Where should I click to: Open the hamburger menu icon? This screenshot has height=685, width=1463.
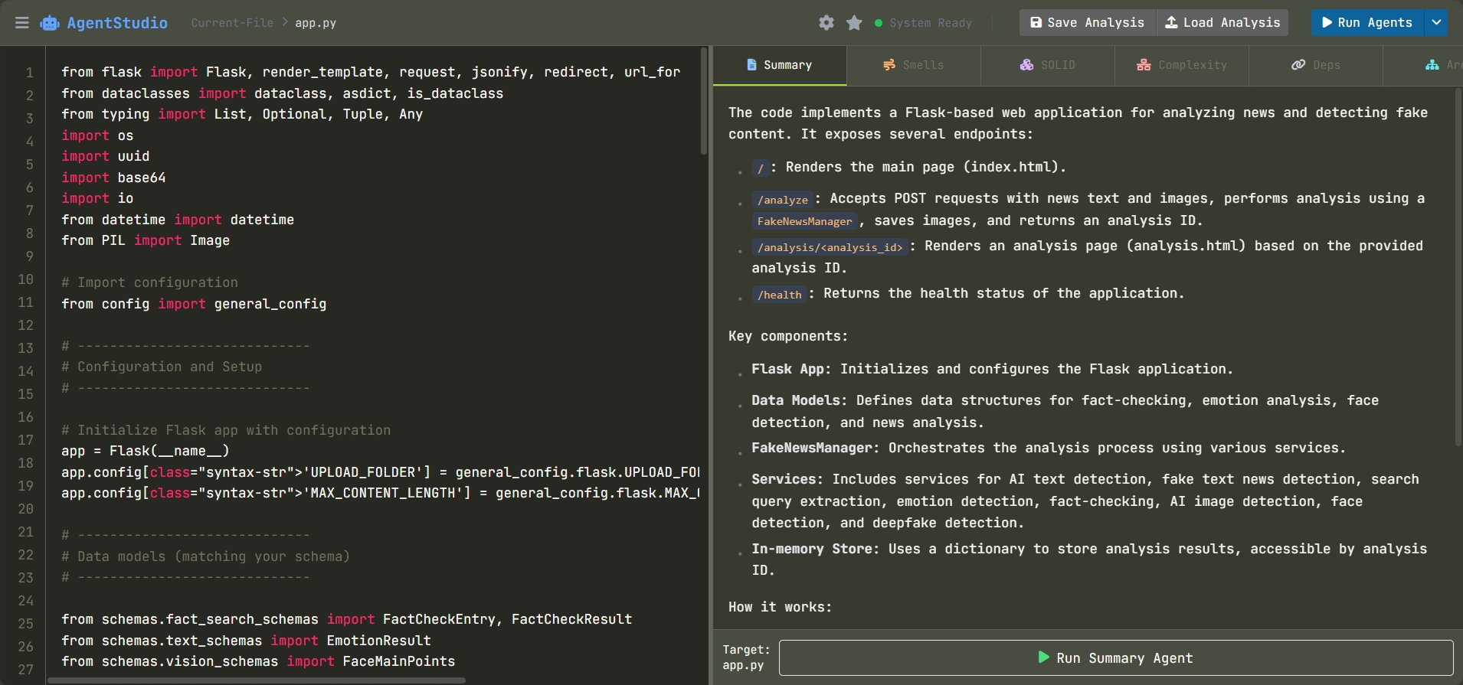pos(22,23)
